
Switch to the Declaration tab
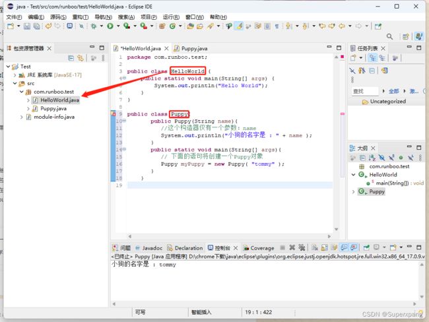tap(185, 248)
